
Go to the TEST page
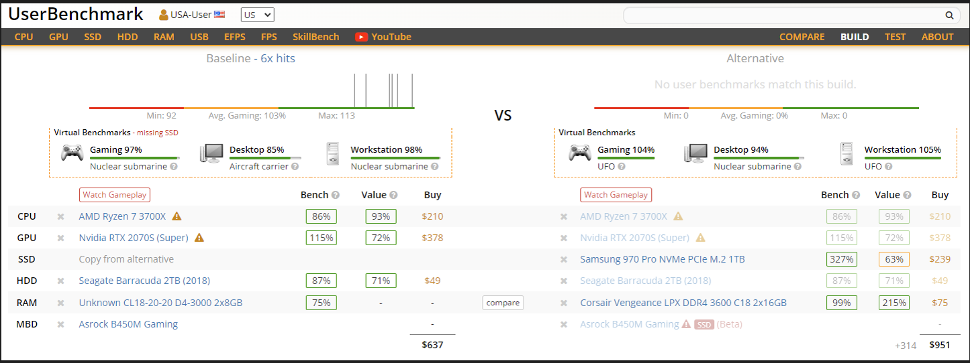pyautogui.click(x=895, y=37)
